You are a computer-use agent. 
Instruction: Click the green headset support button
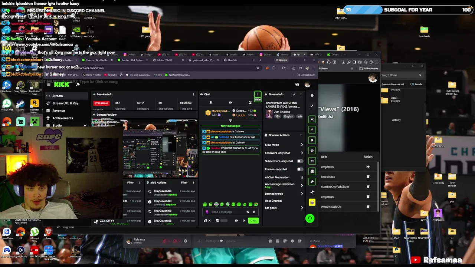[x=309, y=218]
